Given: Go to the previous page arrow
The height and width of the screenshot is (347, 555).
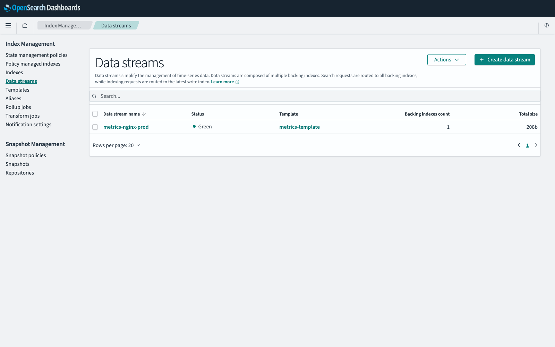Looking at the screenshot, I should (x=519, y=145).
